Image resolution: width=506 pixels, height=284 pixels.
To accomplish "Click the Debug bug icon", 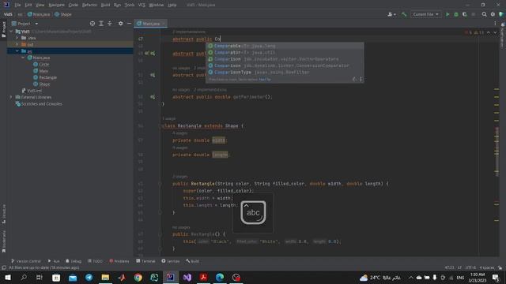I will click(x=456, y=14).
